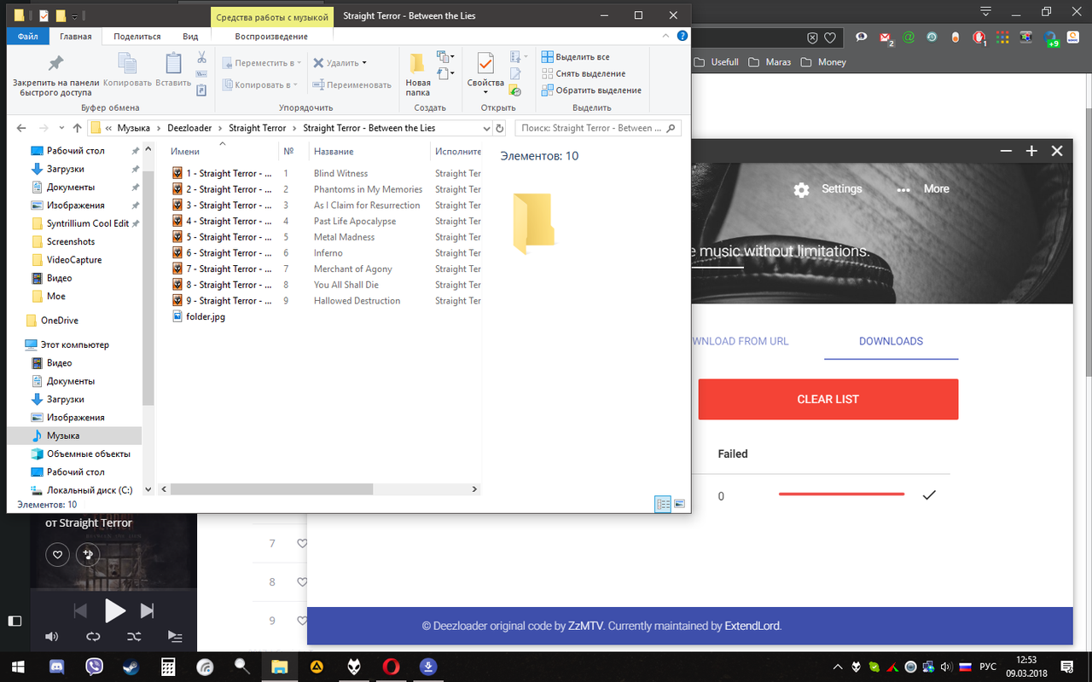
Task: Open the Удалить dropdown arrow
Action: click(364, 63)
